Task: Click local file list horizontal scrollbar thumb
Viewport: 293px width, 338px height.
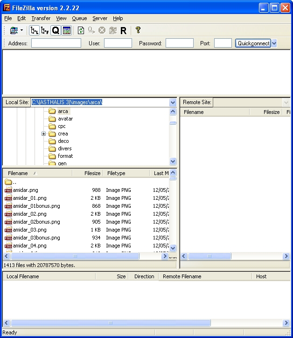Action: click(x=75, y=256)
